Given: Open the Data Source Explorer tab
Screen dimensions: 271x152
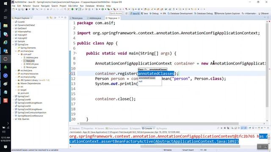Looking at the screenshot, I should click(117, 128).
